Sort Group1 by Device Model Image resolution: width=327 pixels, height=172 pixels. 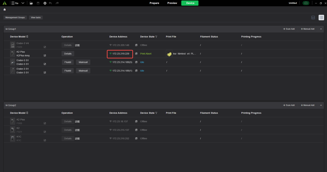[x=27, y=37]
